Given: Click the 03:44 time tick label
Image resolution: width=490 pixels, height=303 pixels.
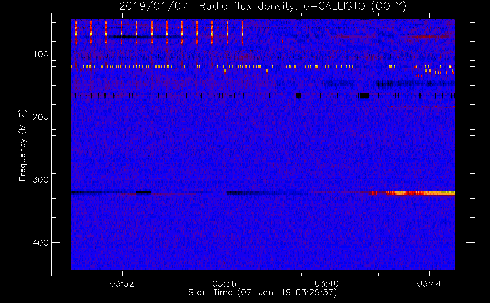Looking at the screenshot, I should pos(429,284).
